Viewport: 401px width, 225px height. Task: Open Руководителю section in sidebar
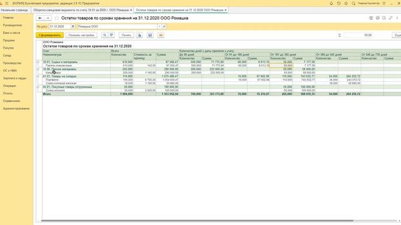click(13, 25)
